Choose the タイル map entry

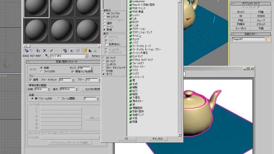[x=134, y=36]
